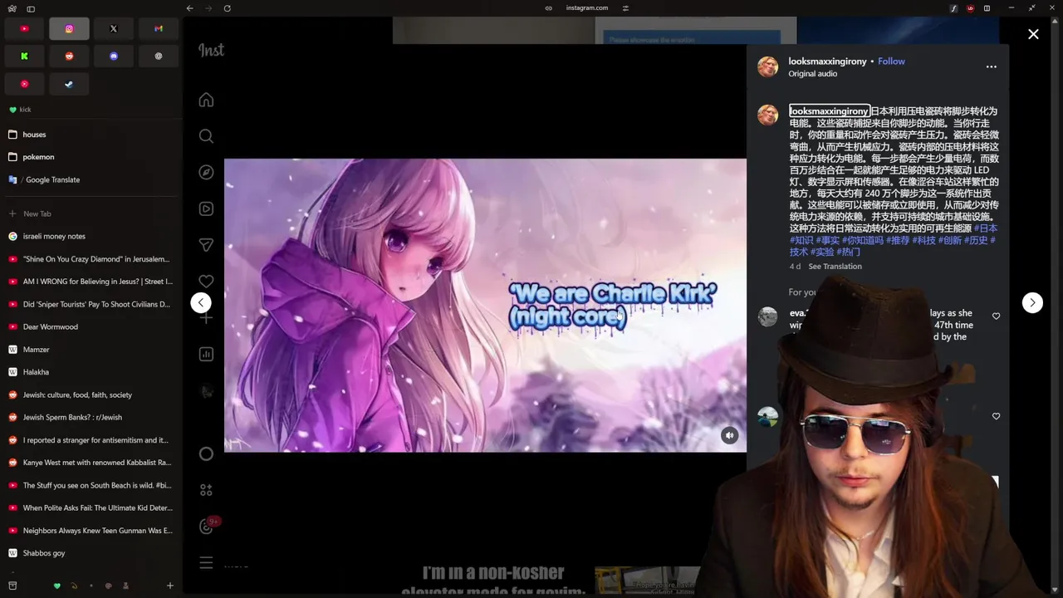Image resolution: width=1063 pixels, height=598 pixels.
Task: Open 'Jewish: culture, food, faith, society' tab
Action: (x=90, y=395)
